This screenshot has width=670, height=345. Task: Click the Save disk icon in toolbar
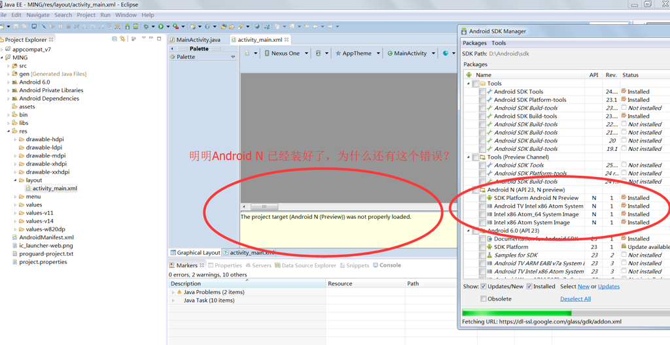point(16,27)
